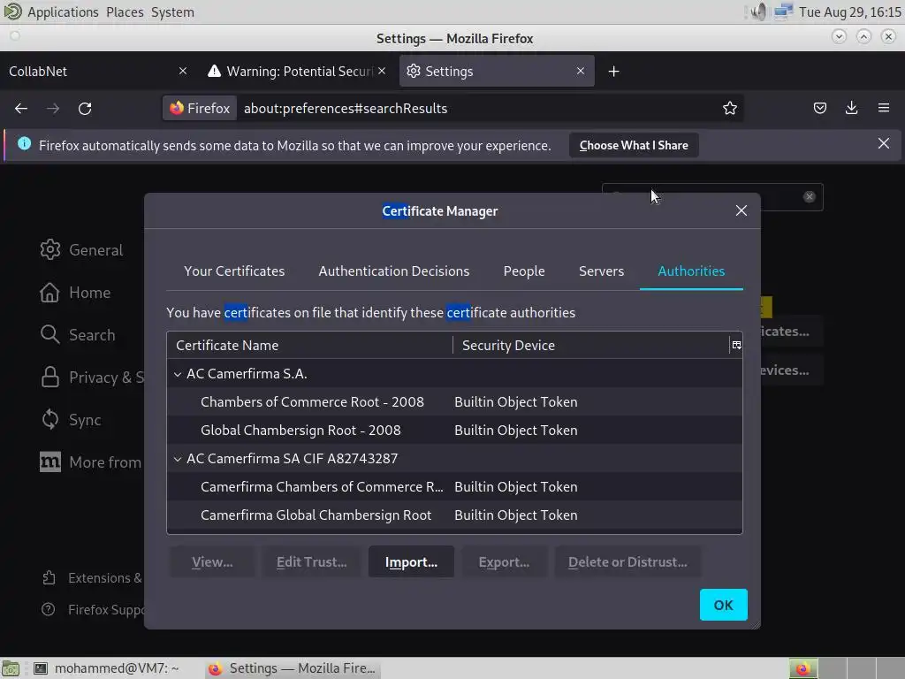This screenshot has height=679, width=905.
Task: Select Camerfirma Global Chambersign Root row
Action: click(454, 515)
